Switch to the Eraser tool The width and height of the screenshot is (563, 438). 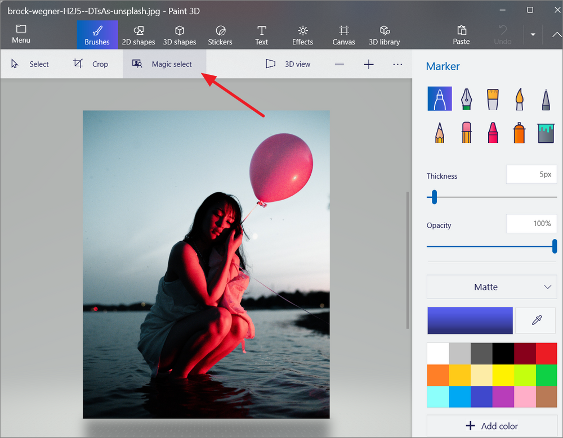tap(466, 133)
